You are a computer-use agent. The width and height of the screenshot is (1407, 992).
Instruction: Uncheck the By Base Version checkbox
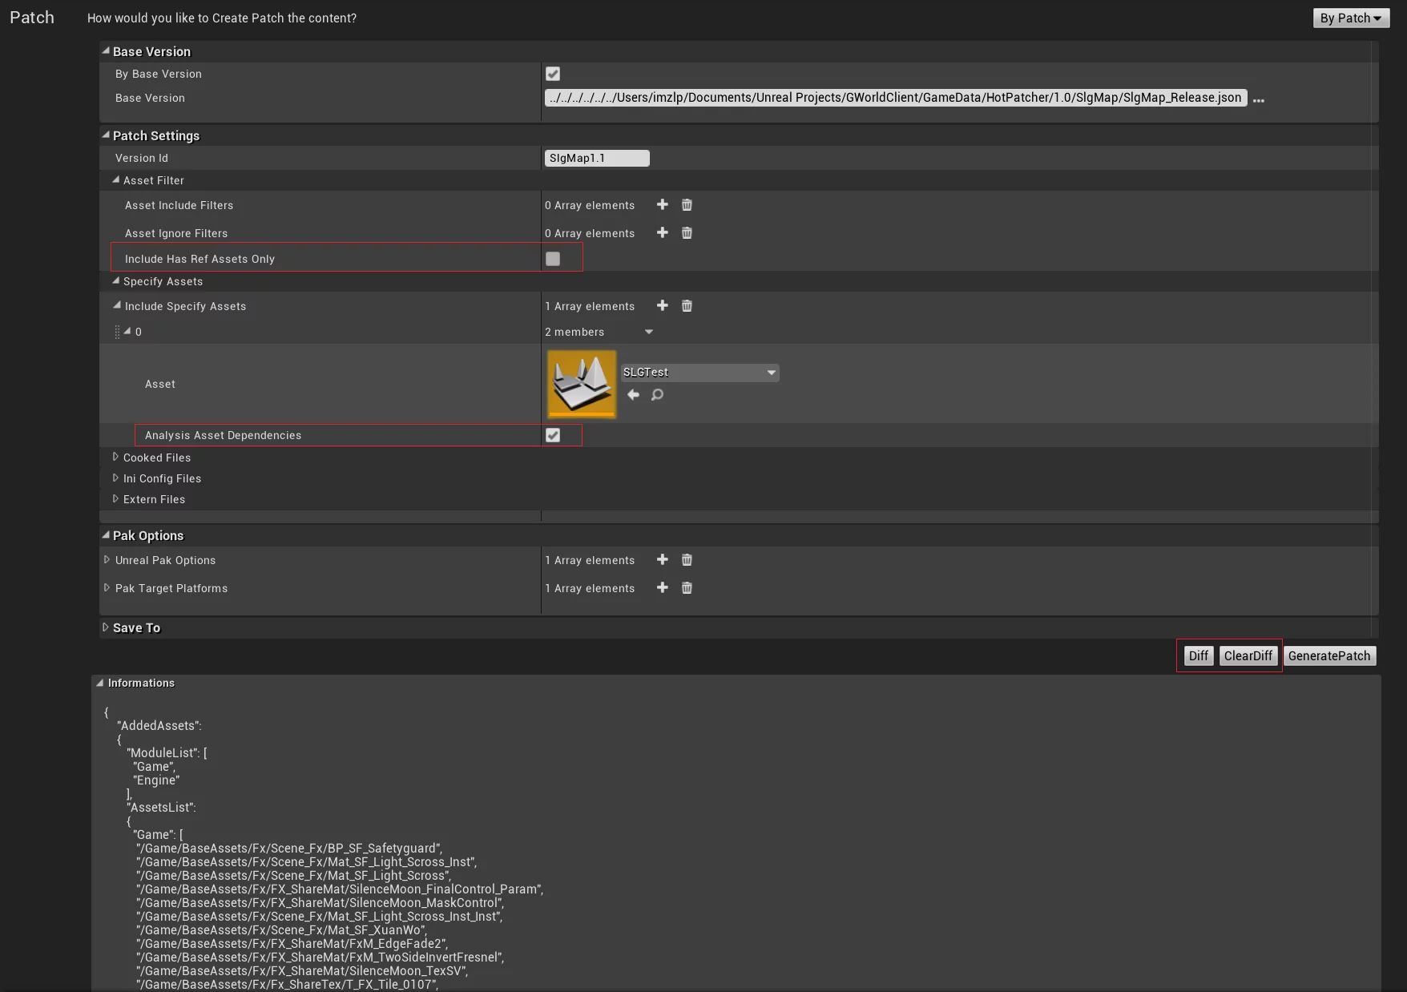pos(553,74)
